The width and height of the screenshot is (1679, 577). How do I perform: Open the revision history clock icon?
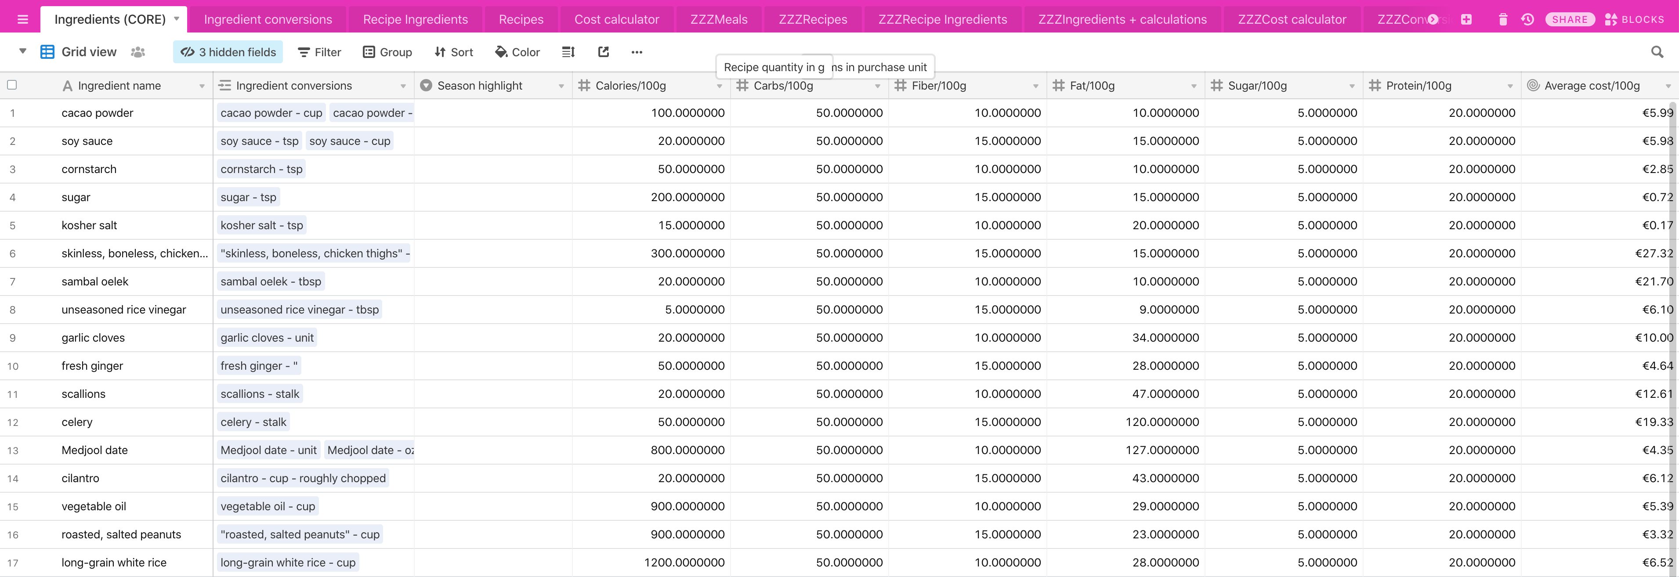[x=1528, y=19]
